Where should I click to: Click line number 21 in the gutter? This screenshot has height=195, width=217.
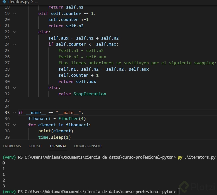7,26
